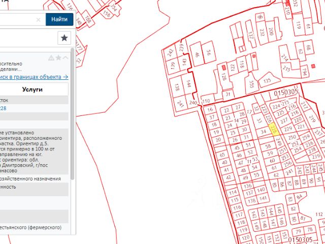The image size is (325, 244).
Task: Add the object to favorites with the small star
Action: pyautogui.click(x=58, y=58)
